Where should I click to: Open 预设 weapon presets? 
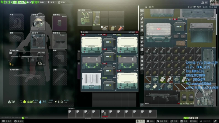coord(174,121)
